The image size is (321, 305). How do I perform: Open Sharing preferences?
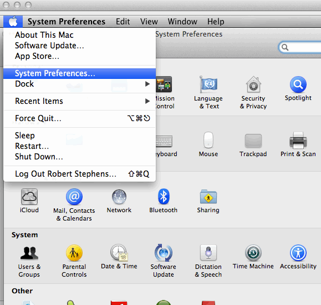coord(208,201)
